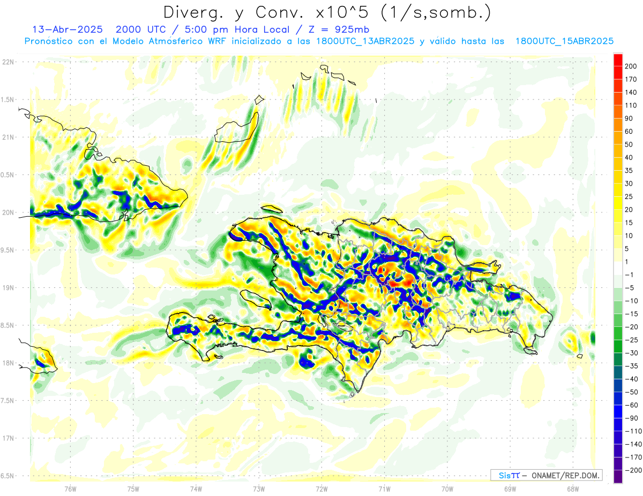
Task: Click the longitude label '74W'
Action: tap(196, 489)
